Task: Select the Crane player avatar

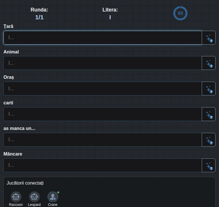Action: coord(53,197)
